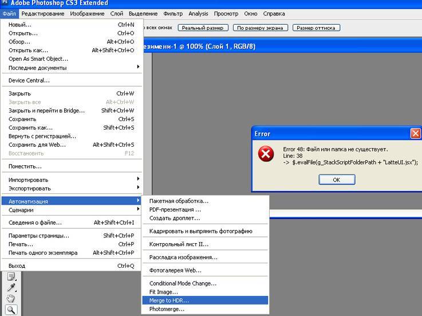Select Кадрировать и выпрямить фотографию
Image resolution: width=422 pixels, height=316 pixels.
(205, 231)
